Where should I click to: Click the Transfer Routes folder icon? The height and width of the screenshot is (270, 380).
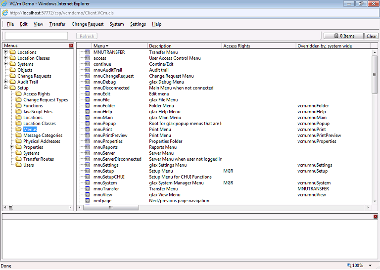coord(18,159)
